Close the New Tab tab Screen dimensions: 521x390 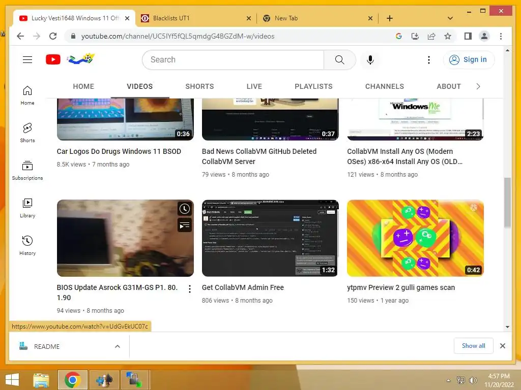pyautogui.click(x=370, y=19)
